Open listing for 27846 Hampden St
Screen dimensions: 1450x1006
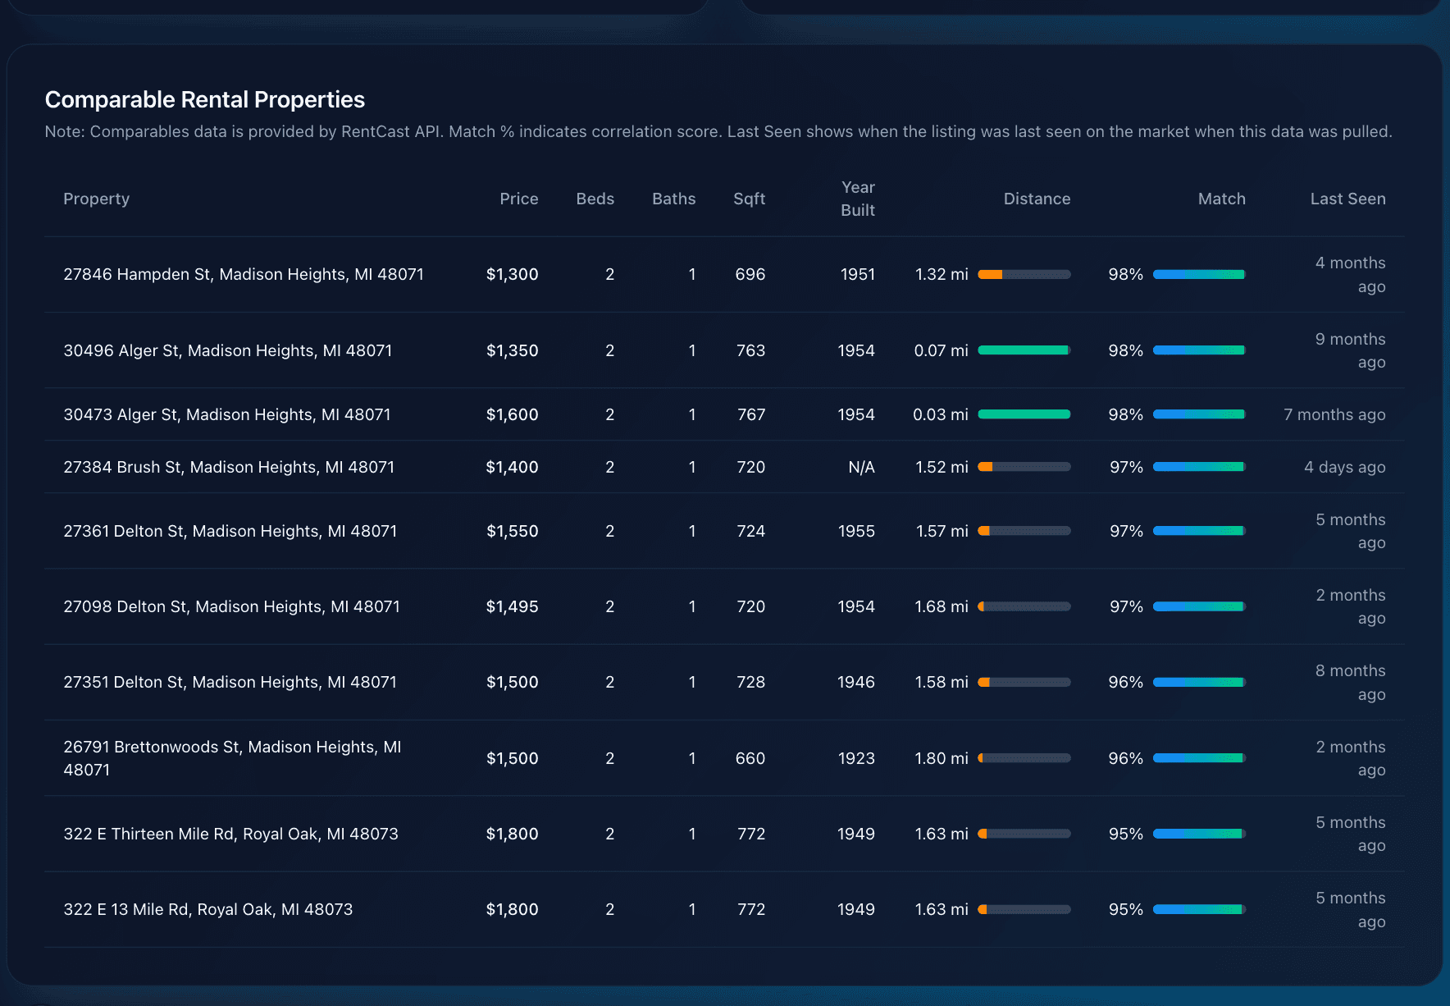244,274
